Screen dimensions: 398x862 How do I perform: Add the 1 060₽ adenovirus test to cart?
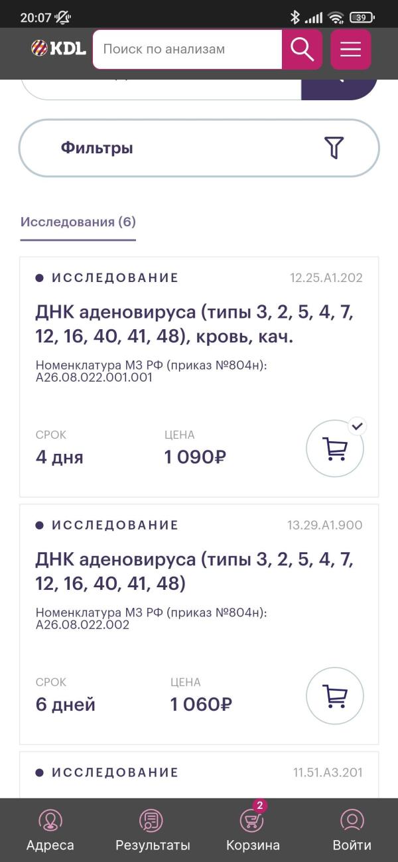[335, 696]
